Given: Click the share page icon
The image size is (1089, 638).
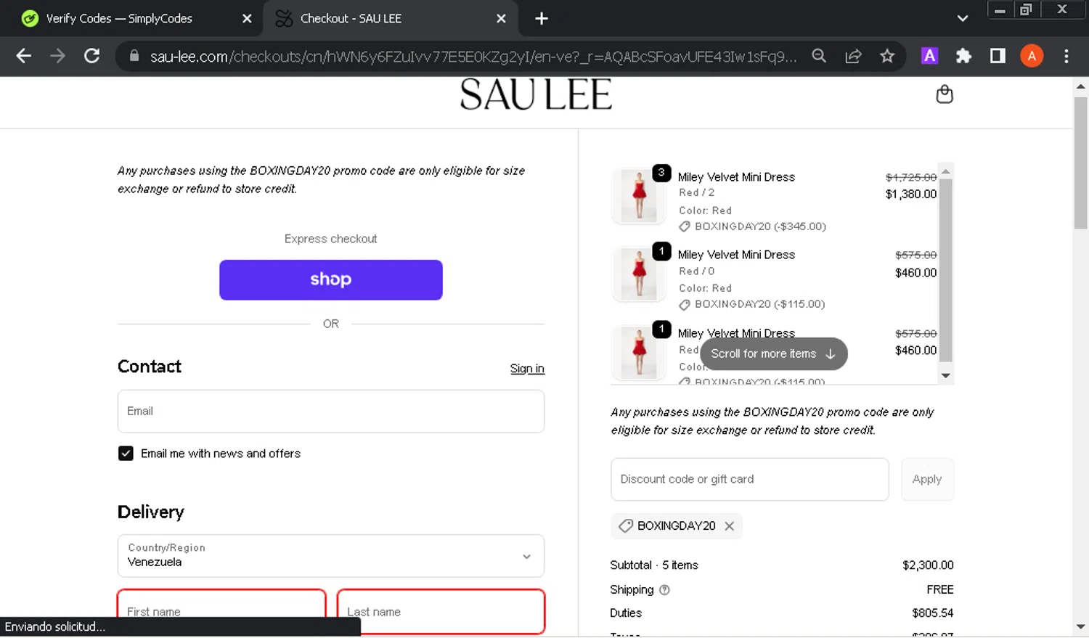Looking at the screenshot, I should coord(853,56).
